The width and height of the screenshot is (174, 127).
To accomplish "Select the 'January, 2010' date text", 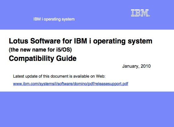I will 136,66.
